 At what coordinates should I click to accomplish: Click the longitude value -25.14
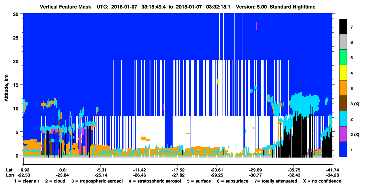100,175
